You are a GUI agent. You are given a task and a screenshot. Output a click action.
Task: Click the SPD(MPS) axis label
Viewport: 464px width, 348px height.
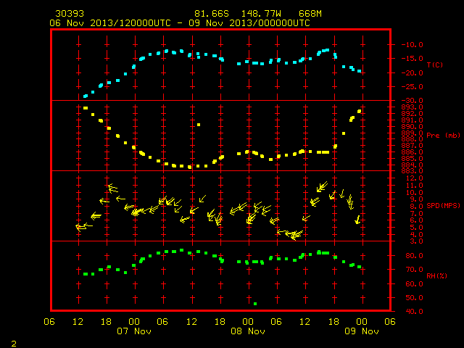coord(443,205)
